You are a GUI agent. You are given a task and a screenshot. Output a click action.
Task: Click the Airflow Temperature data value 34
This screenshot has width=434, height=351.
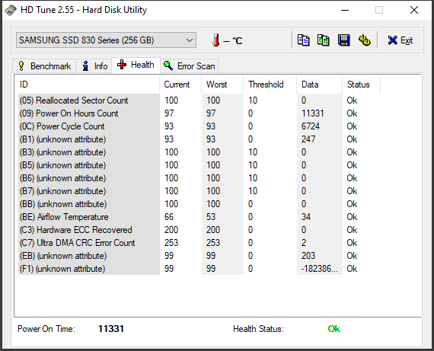[306, 217]
